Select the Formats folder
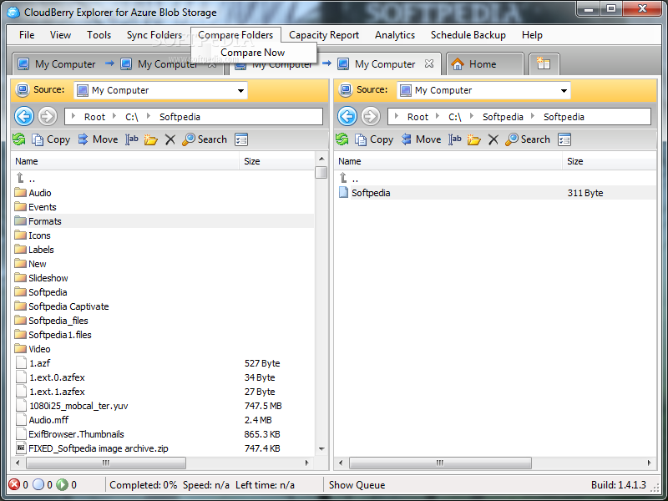Image resolution: width=668 pixels, height=501 pixels. [x=164, y=221]
